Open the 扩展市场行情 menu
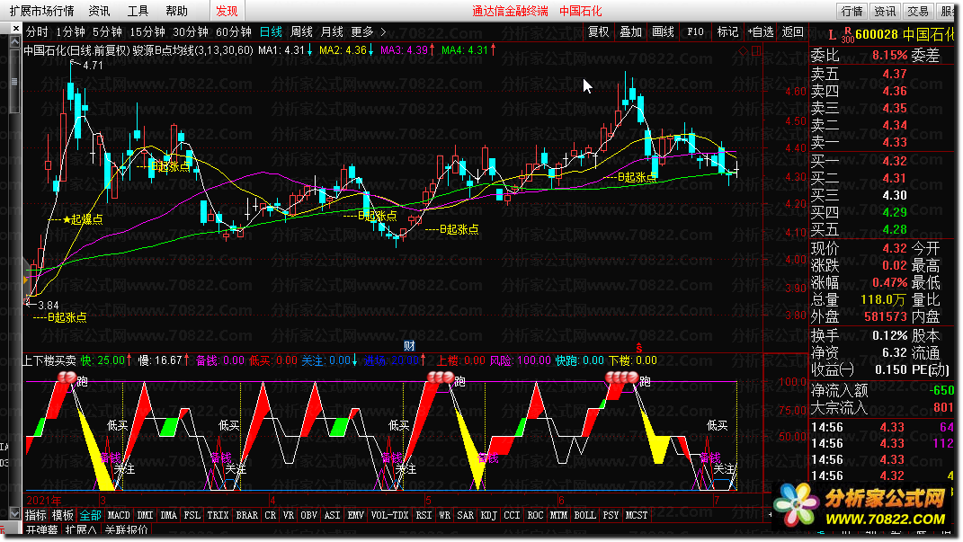 [41, 11]
